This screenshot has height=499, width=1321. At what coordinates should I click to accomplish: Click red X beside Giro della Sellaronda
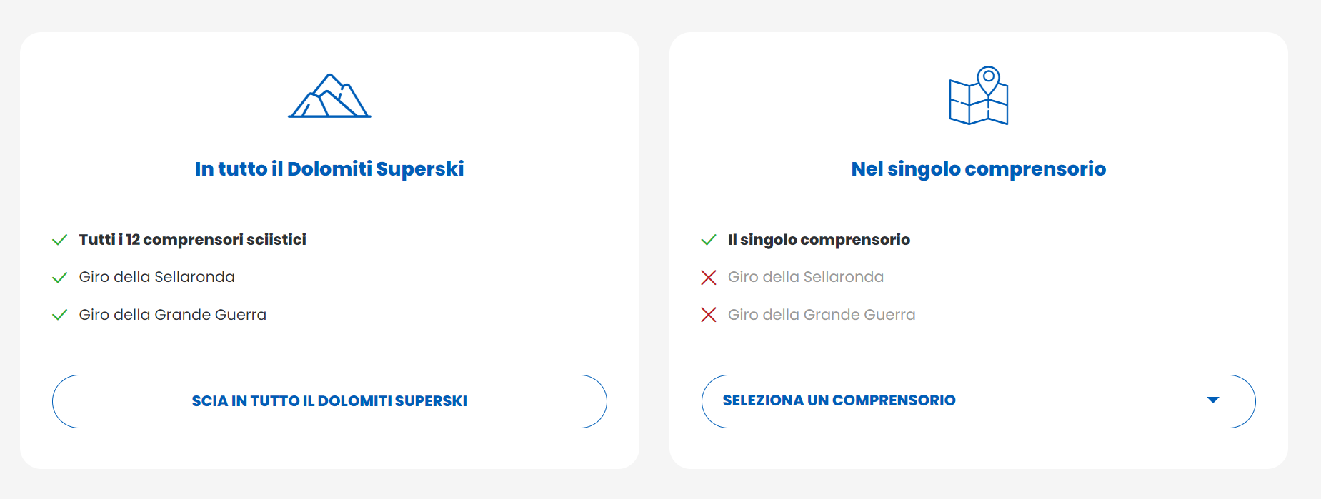tap(709, 278)
